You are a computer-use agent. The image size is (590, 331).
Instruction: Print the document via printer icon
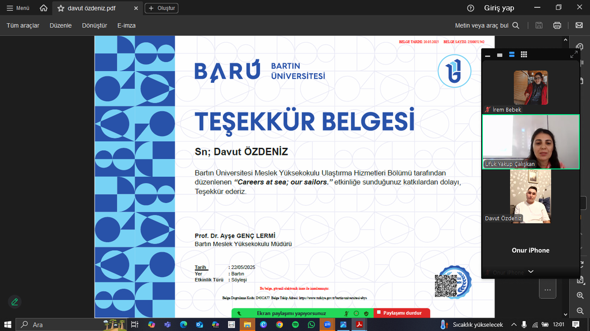pos(557,25)
